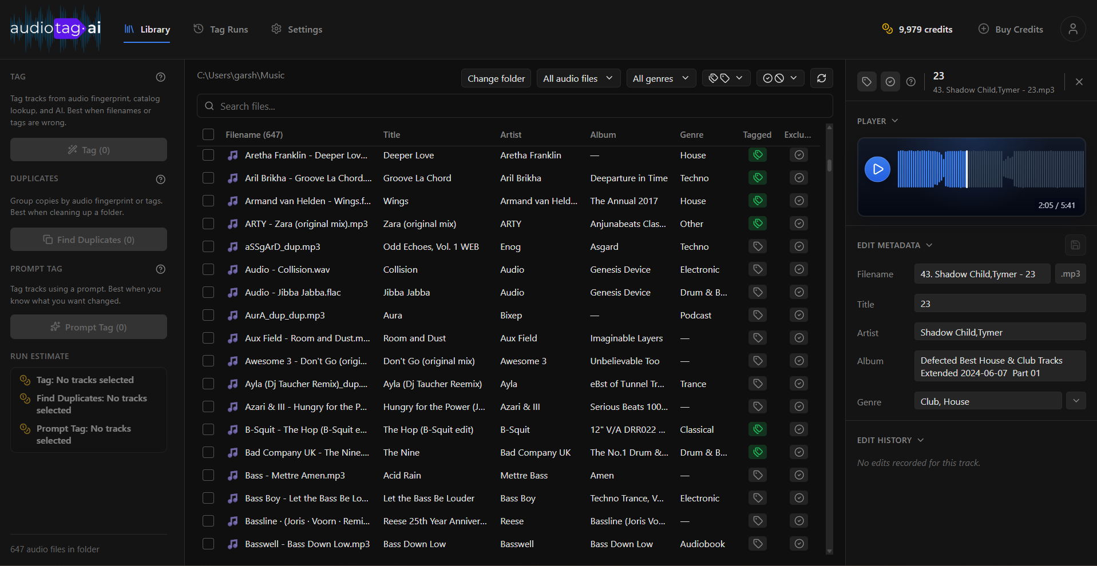Click tag icon for Basswell - Bass Down Low row
This screenshot has width=1097, height=566.
coord(758,544)
